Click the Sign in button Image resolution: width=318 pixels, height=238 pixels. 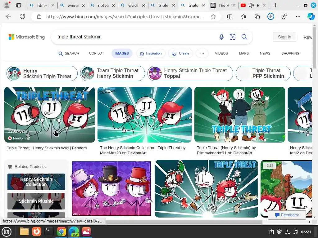[x=284, y=37]
